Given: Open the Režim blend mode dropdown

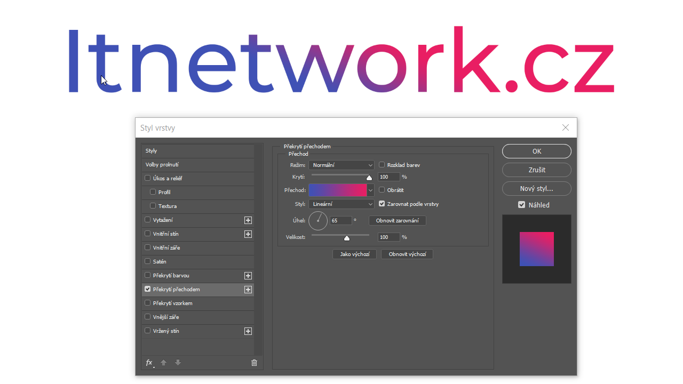Looking at the screenshot, I should pos(341,165).
